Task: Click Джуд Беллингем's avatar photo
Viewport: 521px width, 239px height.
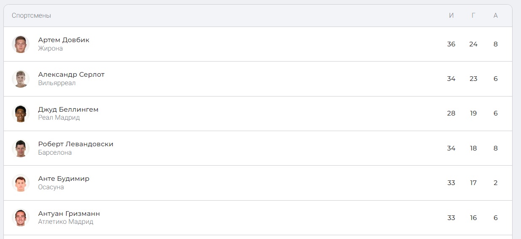Action: tap(20, 113)
